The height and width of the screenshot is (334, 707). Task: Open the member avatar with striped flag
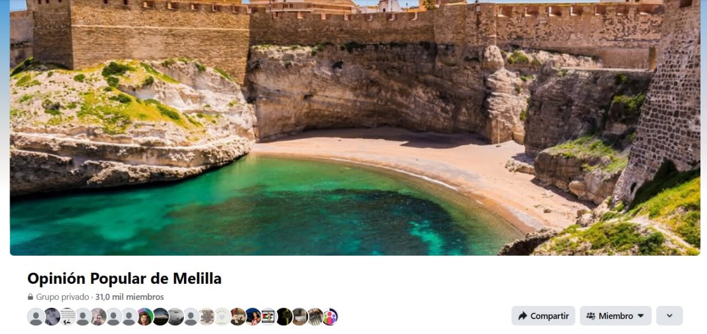tap(268, 317)
